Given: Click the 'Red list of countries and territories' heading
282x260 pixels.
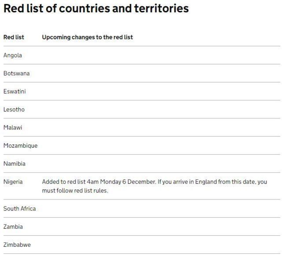Looking at the screenshot, I should pyautogui.click(x=96, y=8).
